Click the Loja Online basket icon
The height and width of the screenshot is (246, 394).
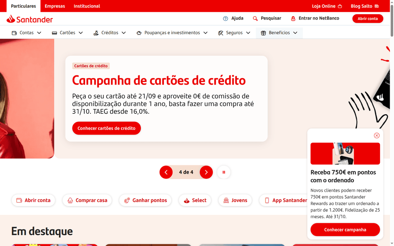[340, 6]
